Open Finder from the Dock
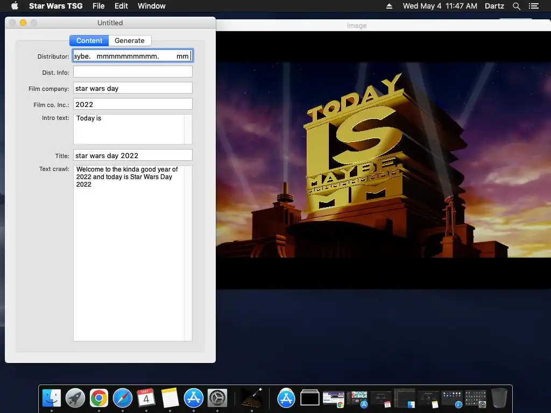551x413 pixels. [x=52, y=398]
